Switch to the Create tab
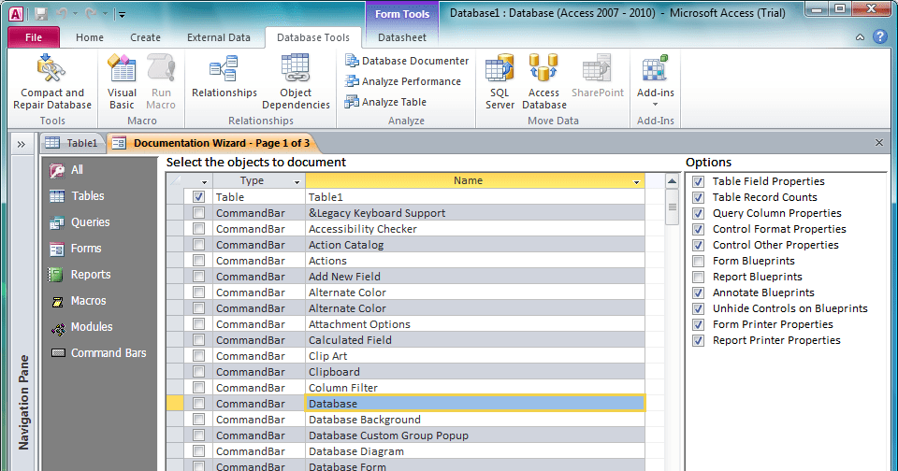898x471 pixels. [x=146, y=37]
